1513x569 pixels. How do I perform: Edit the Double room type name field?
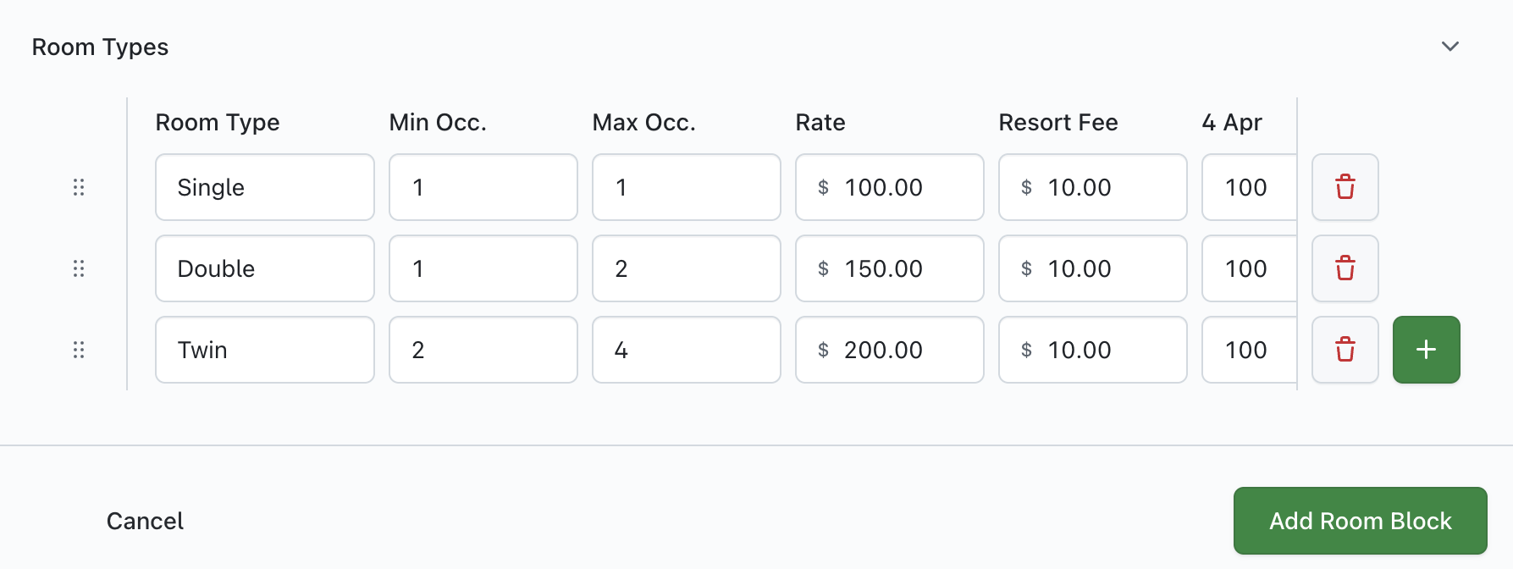(x=264, y=268)
